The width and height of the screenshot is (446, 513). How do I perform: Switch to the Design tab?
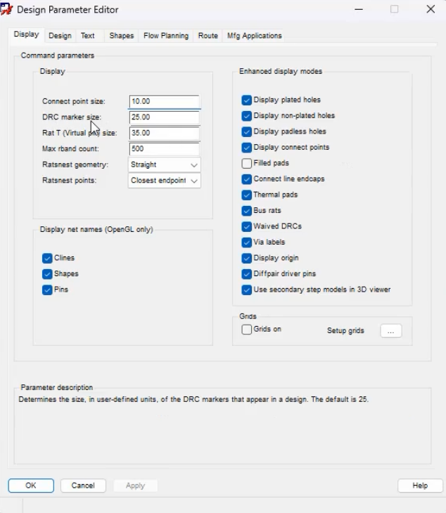coord(60,36)
